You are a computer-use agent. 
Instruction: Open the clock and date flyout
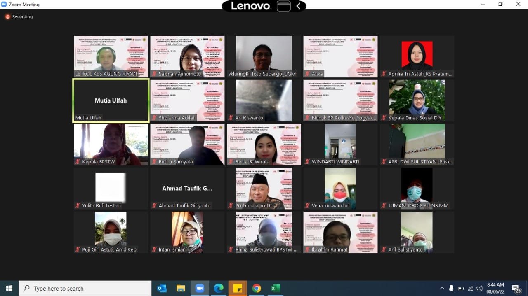coord(495,288)
